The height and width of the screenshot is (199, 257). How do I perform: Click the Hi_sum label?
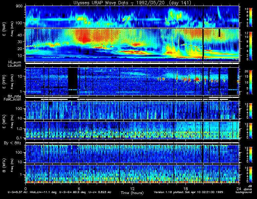(x=15, y=62)
